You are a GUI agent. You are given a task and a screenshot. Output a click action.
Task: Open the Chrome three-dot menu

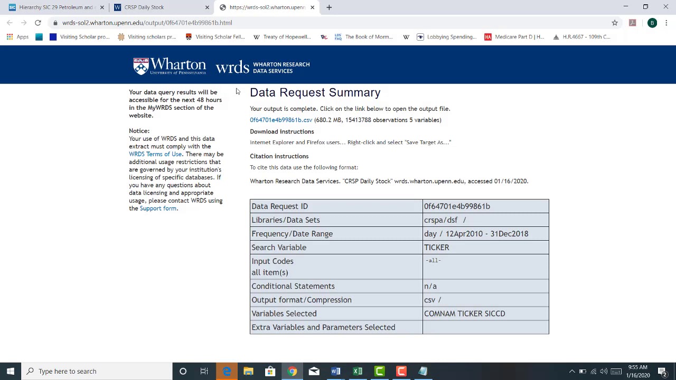(x=666, y=23)
